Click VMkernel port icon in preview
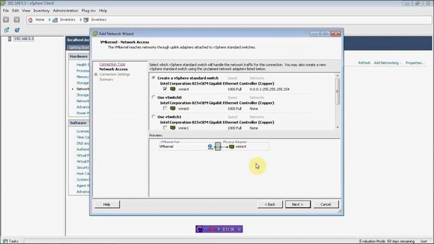This screenshot has width=434, height=244. click(210, 146)
